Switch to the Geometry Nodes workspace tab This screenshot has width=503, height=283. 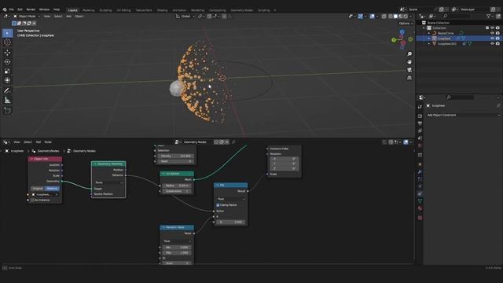point(241,10)
